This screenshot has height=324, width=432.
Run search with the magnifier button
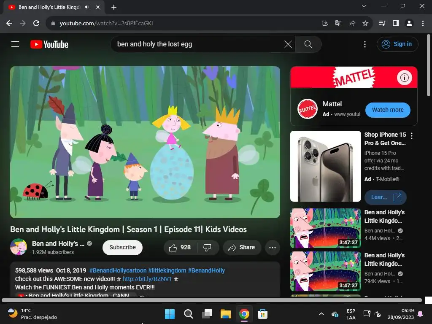(x=308, y=44)
